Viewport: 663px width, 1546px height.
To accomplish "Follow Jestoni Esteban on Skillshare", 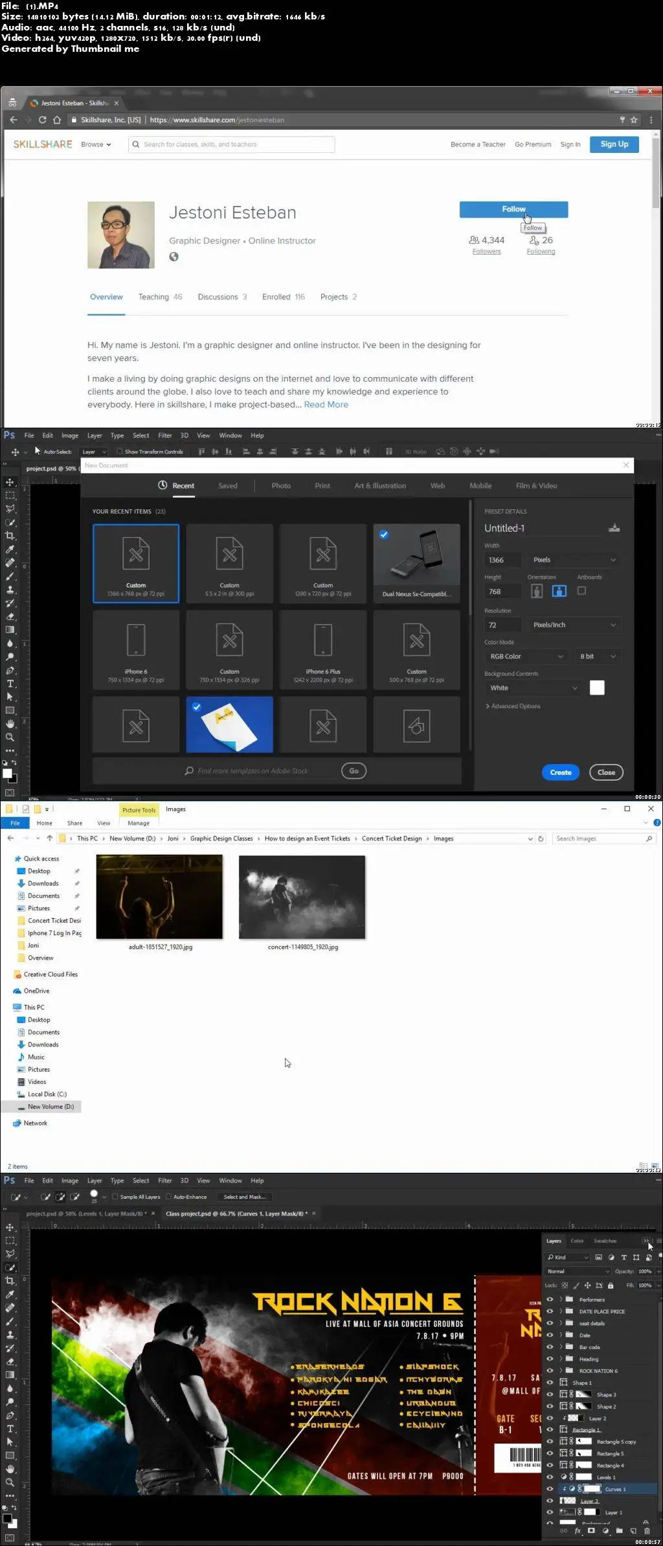I will (513, 209).
